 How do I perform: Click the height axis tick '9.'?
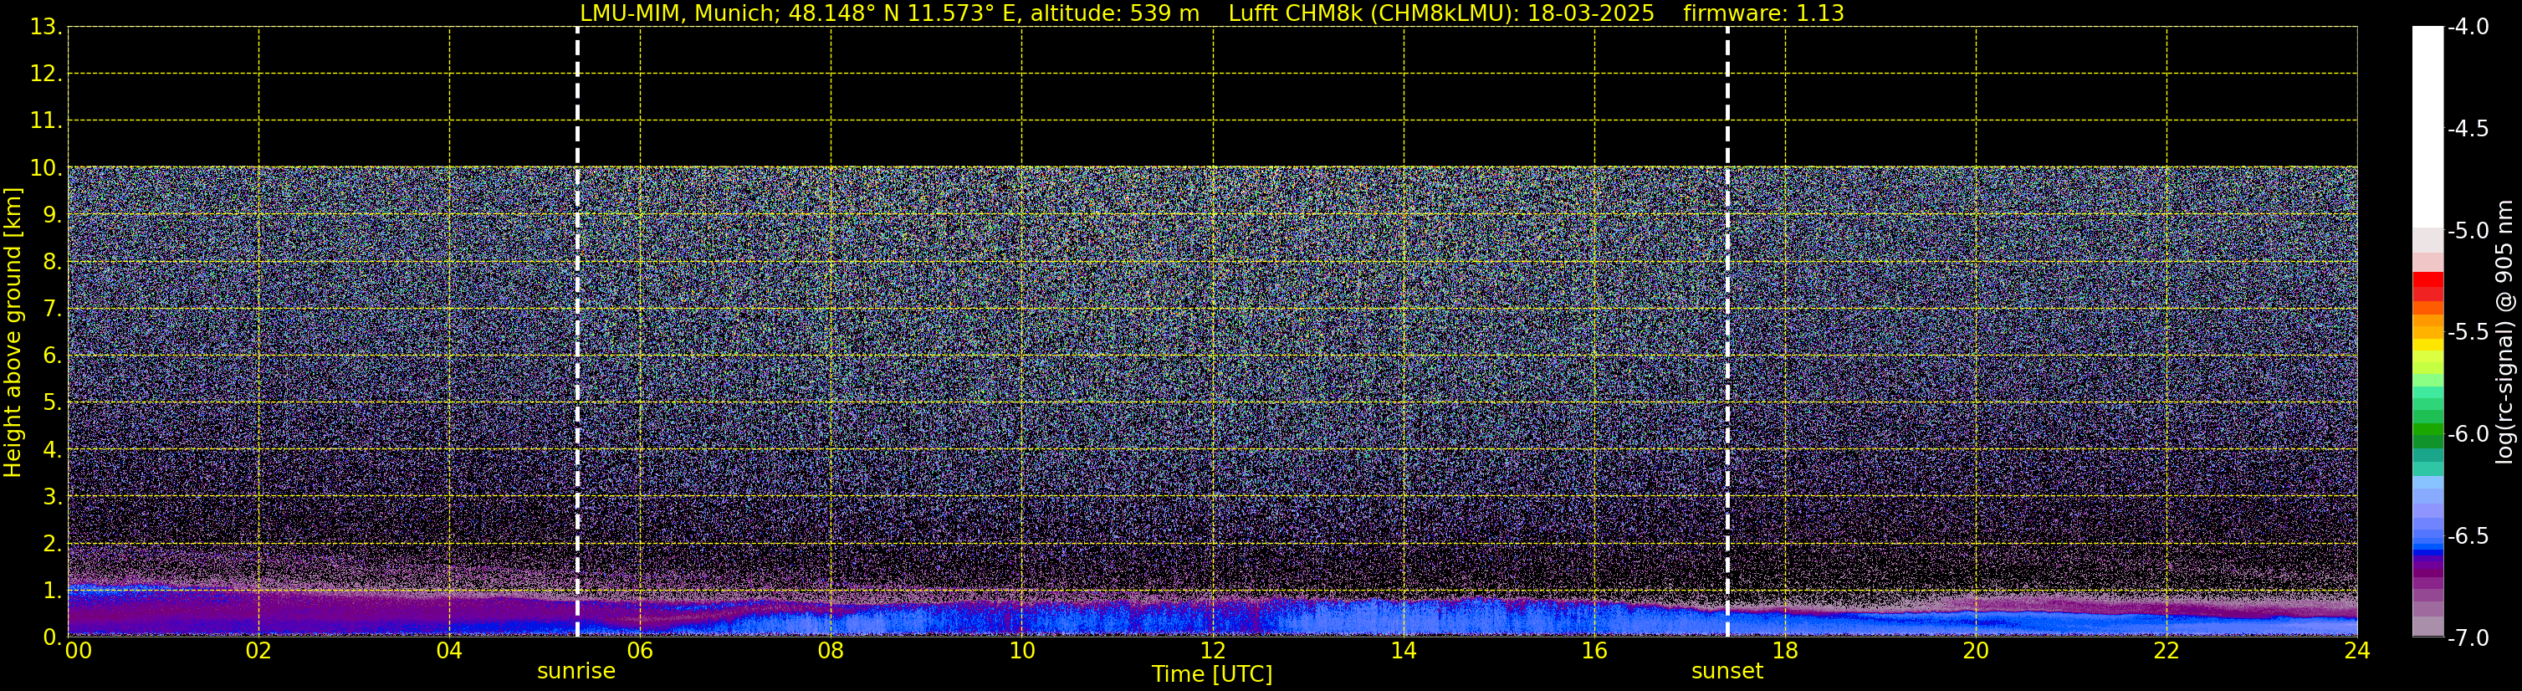(x=52, y=215)
